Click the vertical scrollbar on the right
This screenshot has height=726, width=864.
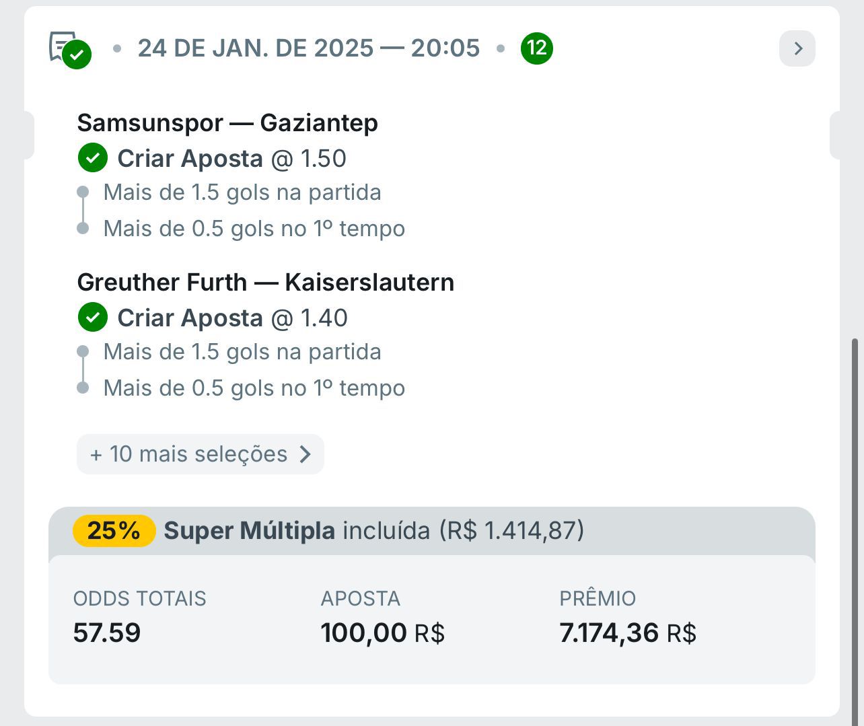(x=855, y=532)
